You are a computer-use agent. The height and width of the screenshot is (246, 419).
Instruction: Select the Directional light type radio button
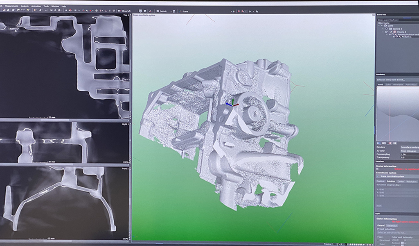tap(377, 240)
